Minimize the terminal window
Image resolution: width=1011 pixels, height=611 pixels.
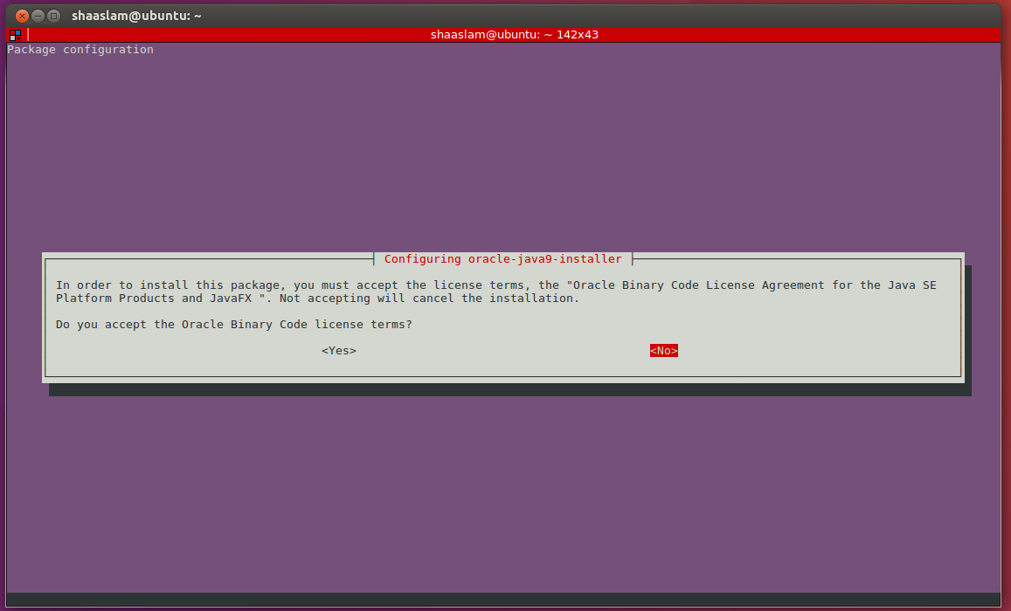coord(38,16)
